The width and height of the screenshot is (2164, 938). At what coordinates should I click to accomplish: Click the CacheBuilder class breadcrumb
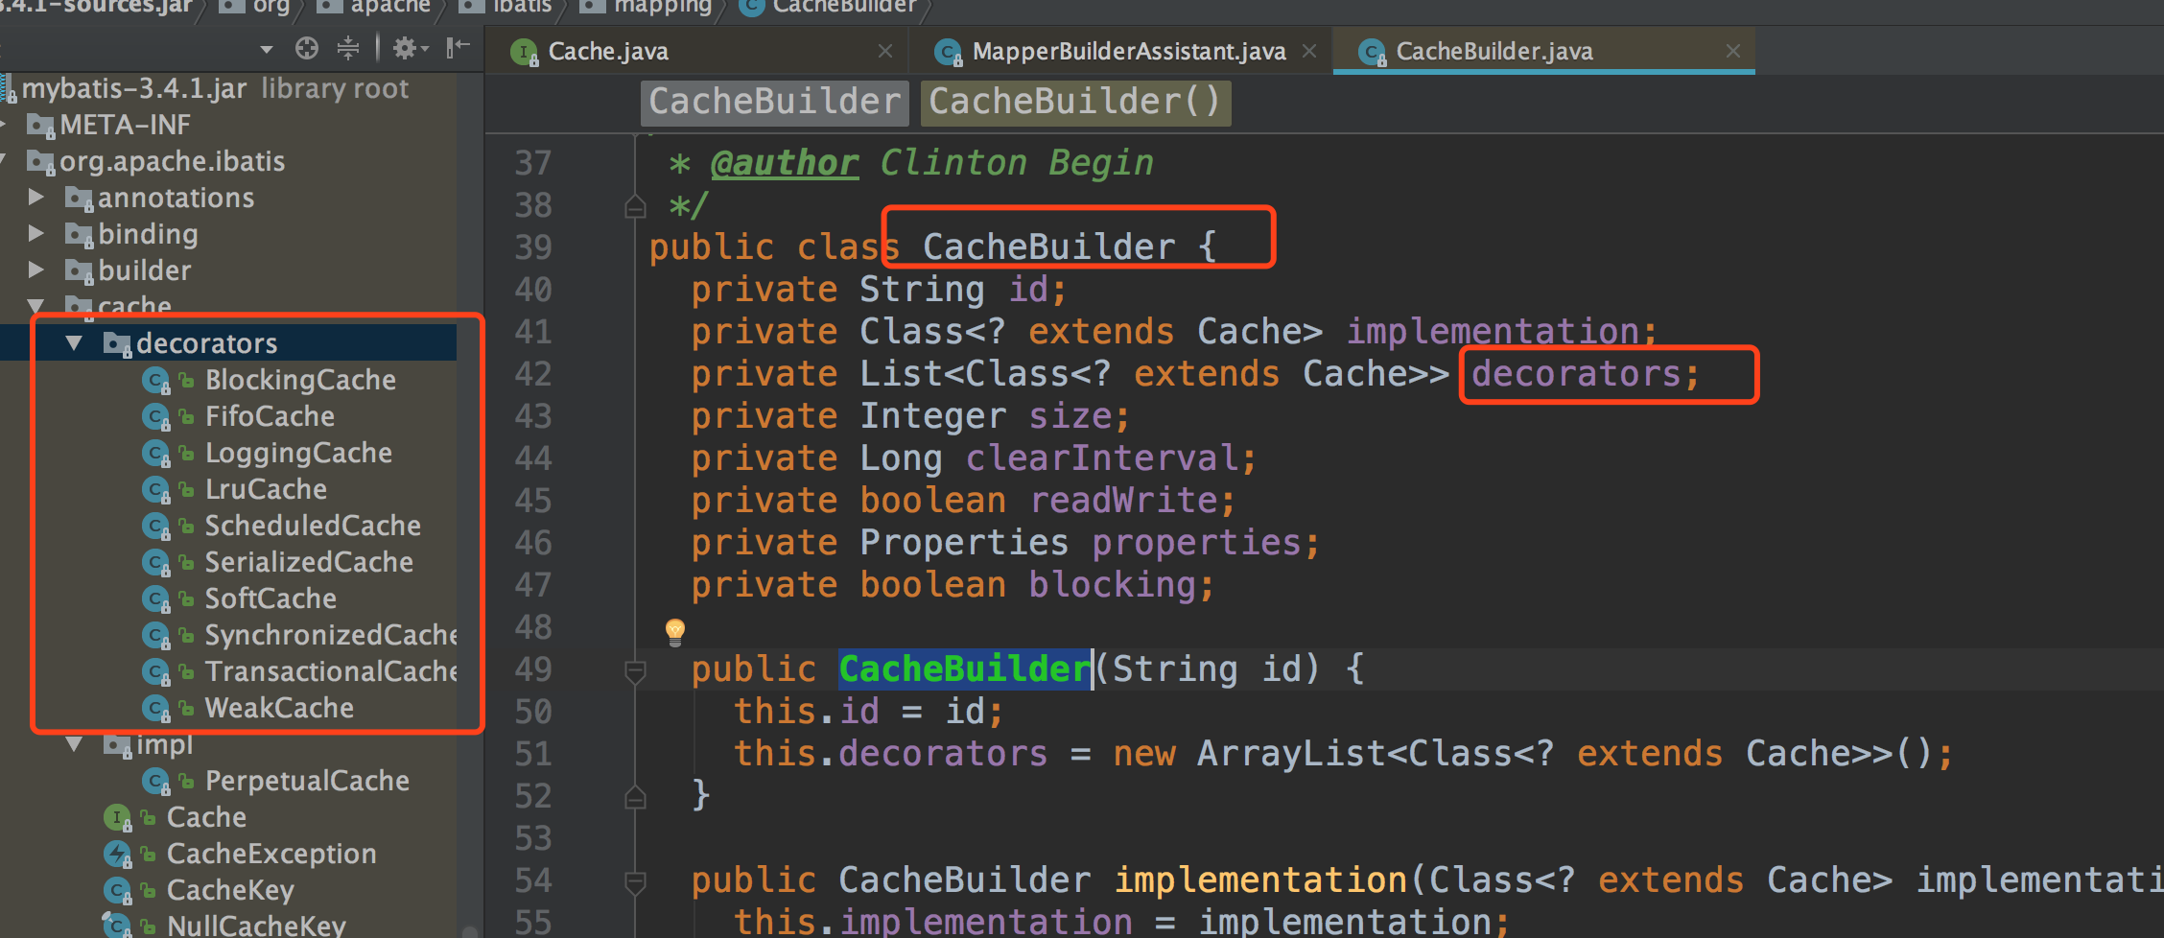(775, 102)
